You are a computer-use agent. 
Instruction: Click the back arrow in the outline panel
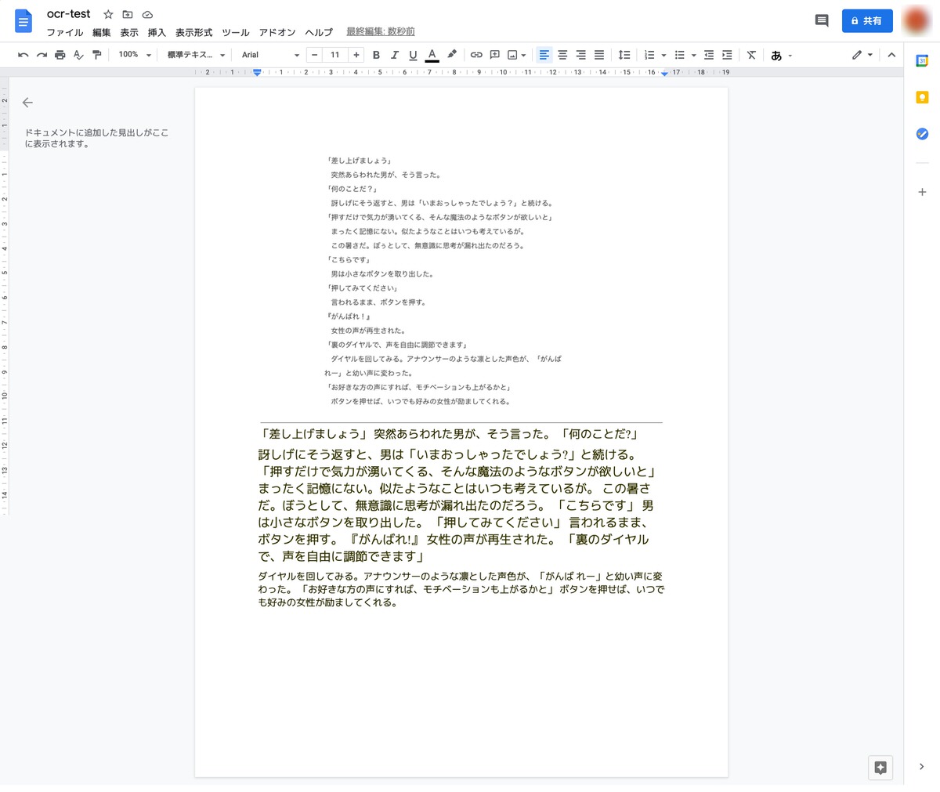point(27,103)
